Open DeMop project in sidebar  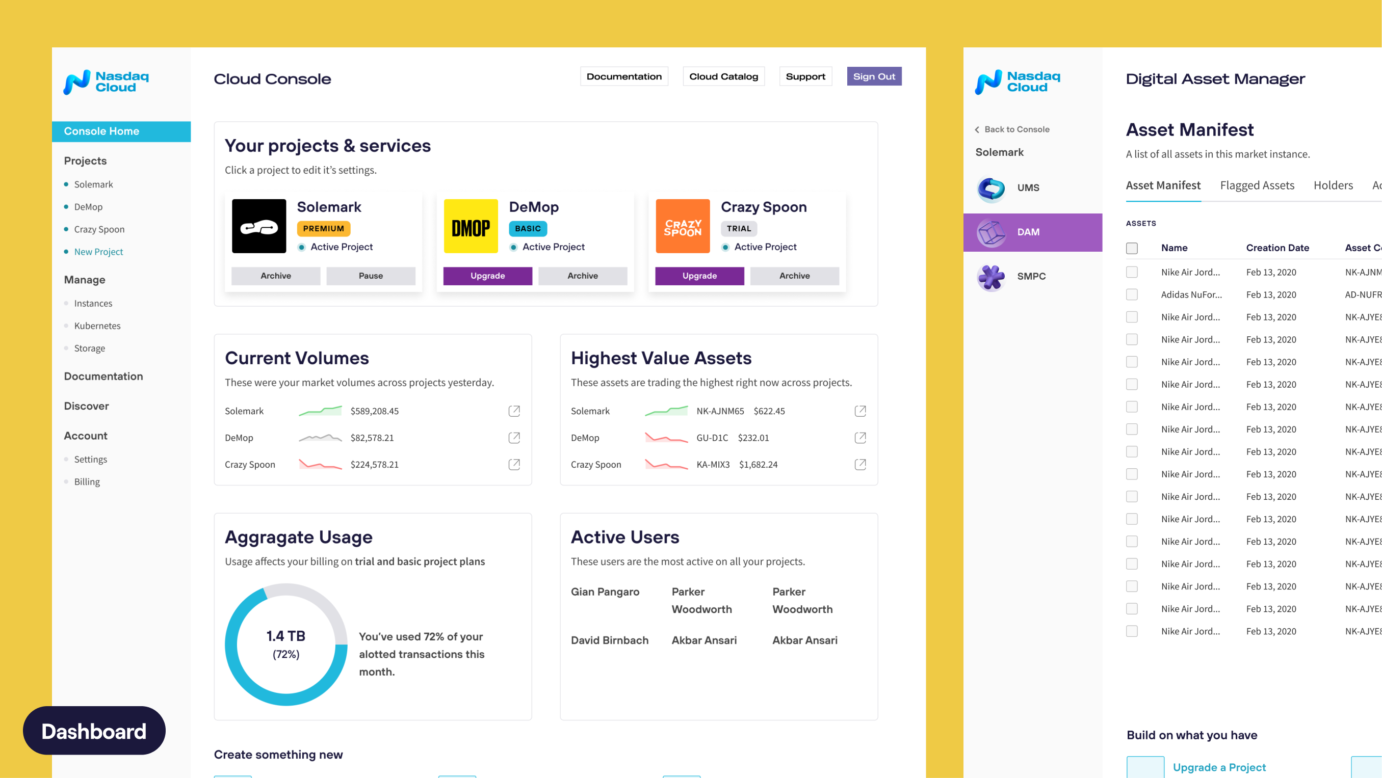pyautogui.click(x=88, y=207)
